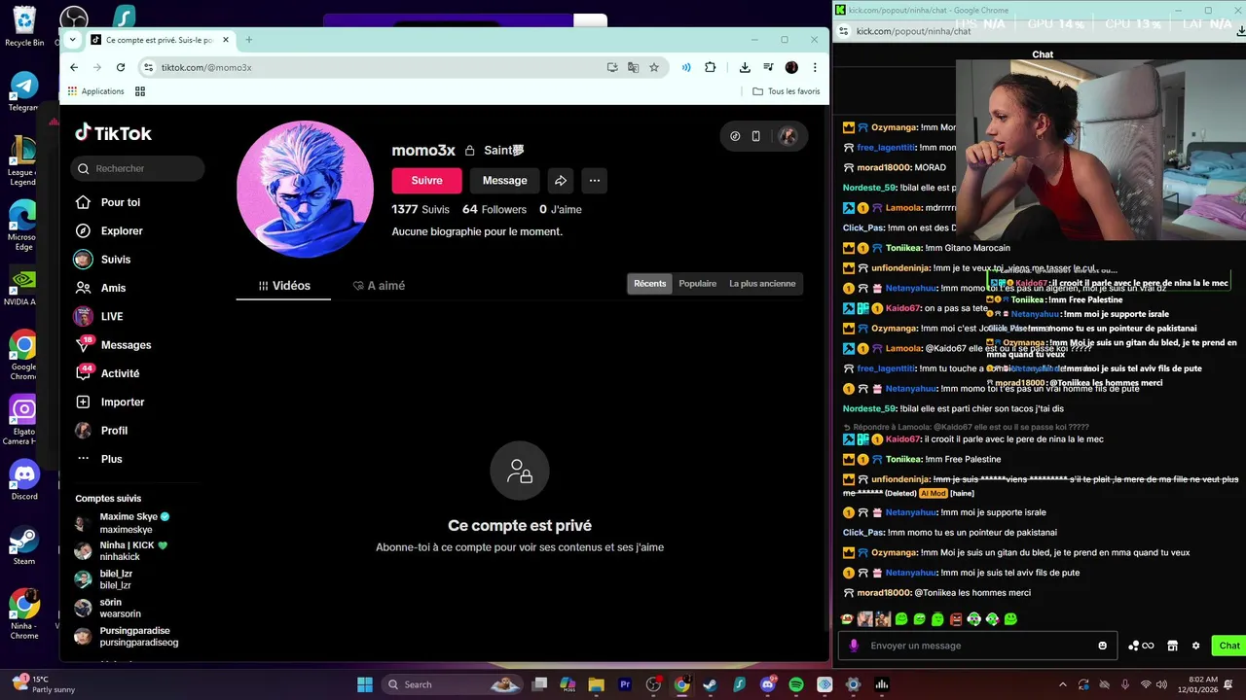This screenshot has width=1246, height=700.
Task: Open Windows Start menu
Action: pos(365,684)
